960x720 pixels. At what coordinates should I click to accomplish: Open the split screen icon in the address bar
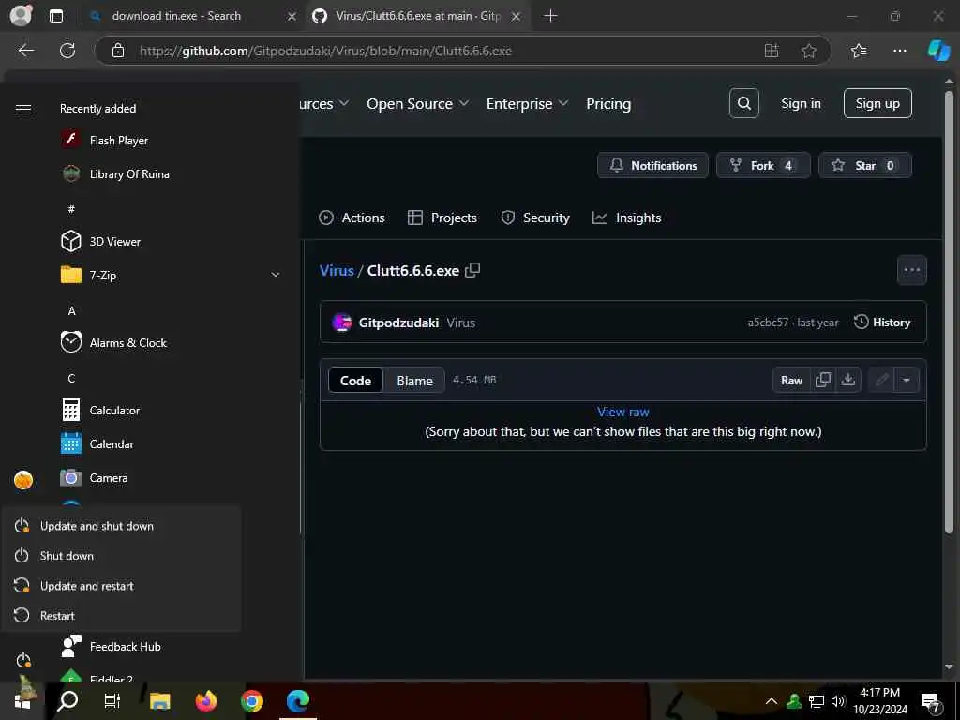coord(772,51)
